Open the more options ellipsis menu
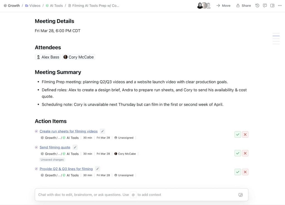The width and height of the screenshot is (285, 205). pyautogui.click(x=279, y=6)
